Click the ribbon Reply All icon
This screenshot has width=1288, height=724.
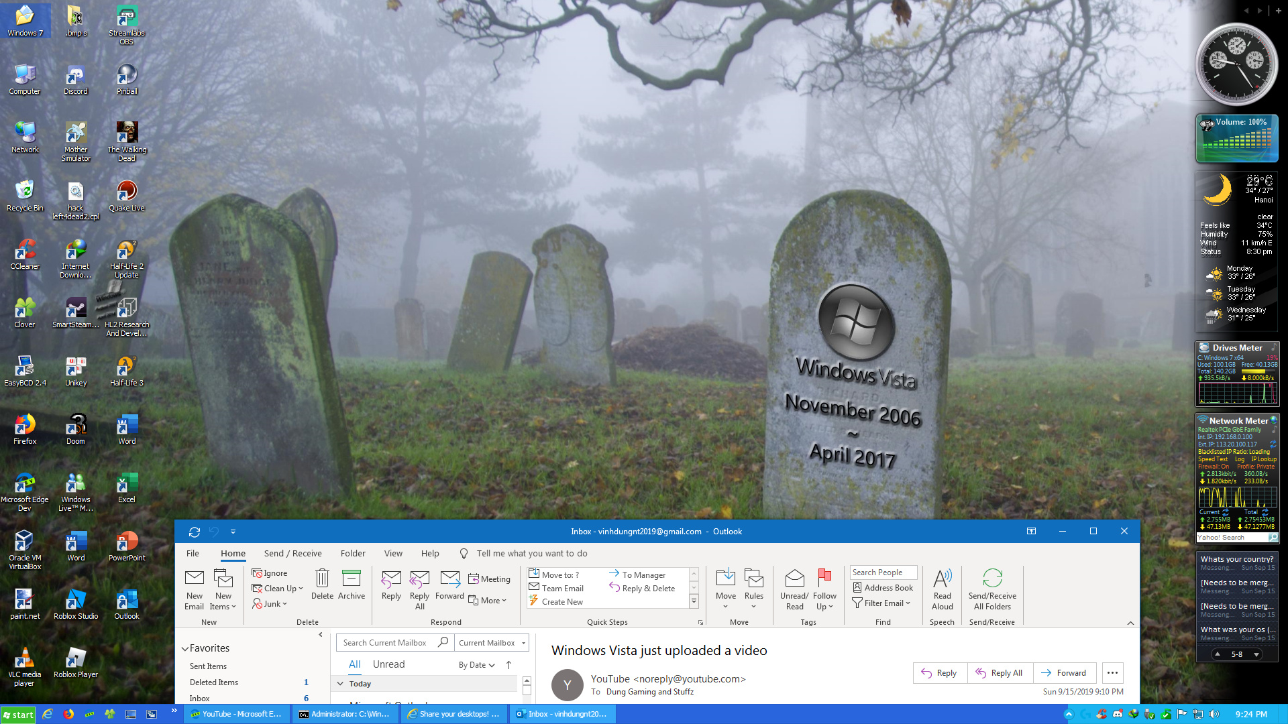420,578
